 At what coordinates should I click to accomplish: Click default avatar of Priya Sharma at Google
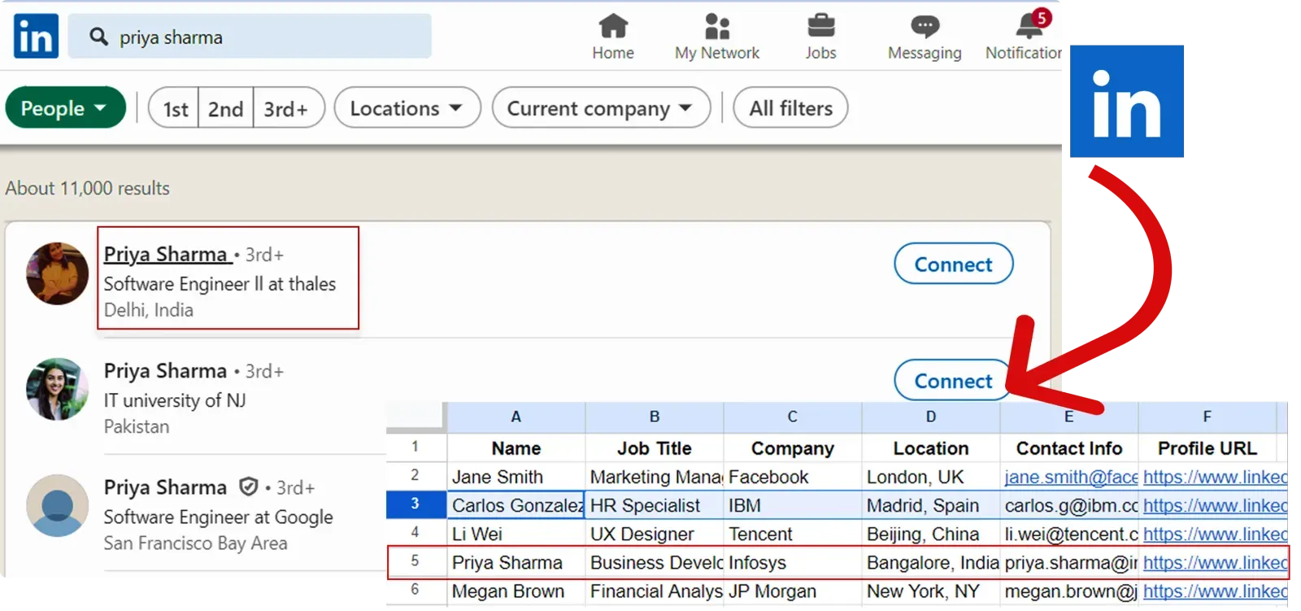point(57,505)
